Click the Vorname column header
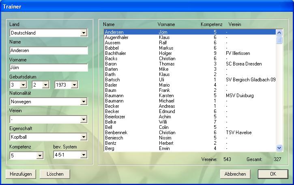Screen dimensions: 294x185 [166, 24]
